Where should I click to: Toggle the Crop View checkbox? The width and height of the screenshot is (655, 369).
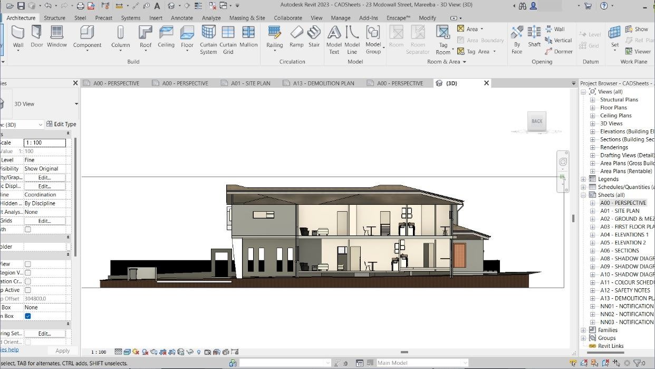point(28,264)
